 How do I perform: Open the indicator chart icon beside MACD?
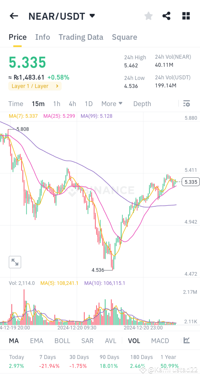186,341
